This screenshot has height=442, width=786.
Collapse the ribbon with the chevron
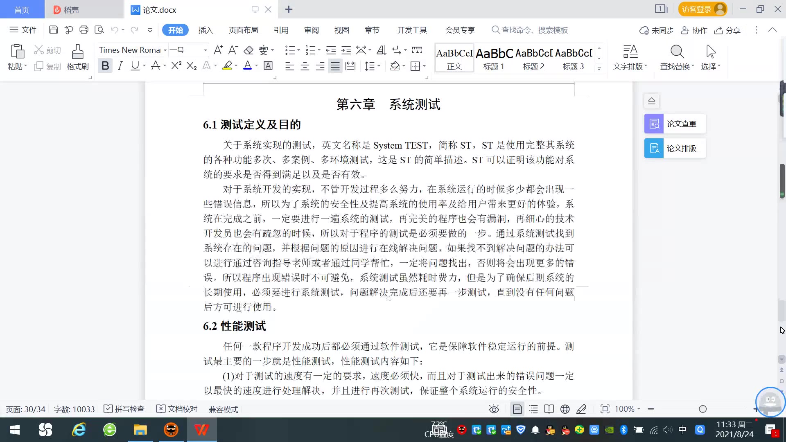(772, 30)
